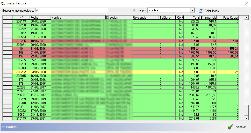The width and height of the screenshot is (251, 133).
Task: Click the Color lineas refresh icon
Action: [201, 11]
